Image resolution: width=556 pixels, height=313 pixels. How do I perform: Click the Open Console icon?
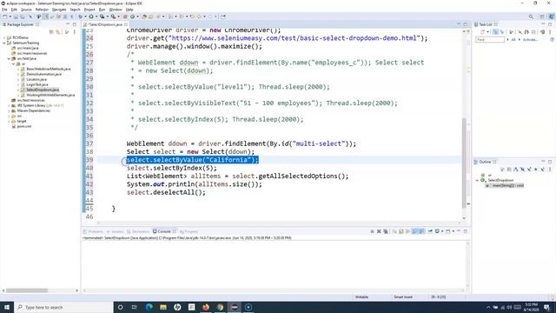pyautogui.click(x=448, y=231)
